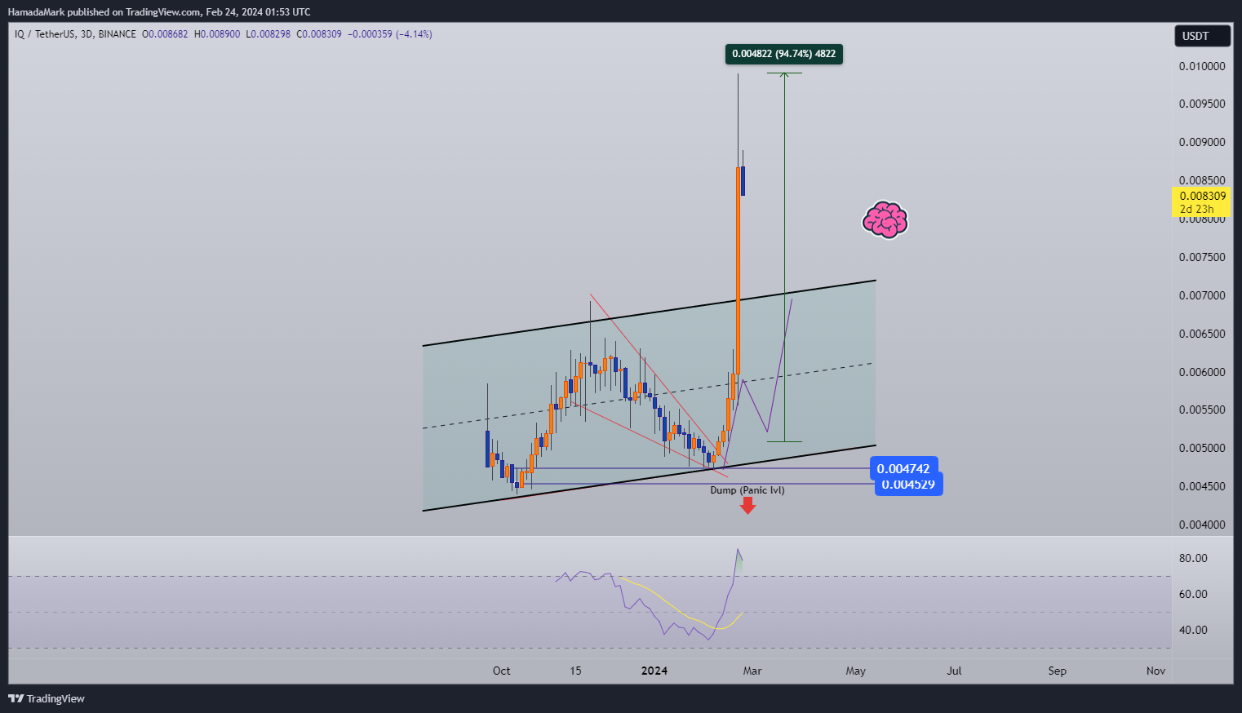Click the 0.009000 price axis label
Screen dimensions: 1242x713
[1202, 142]
